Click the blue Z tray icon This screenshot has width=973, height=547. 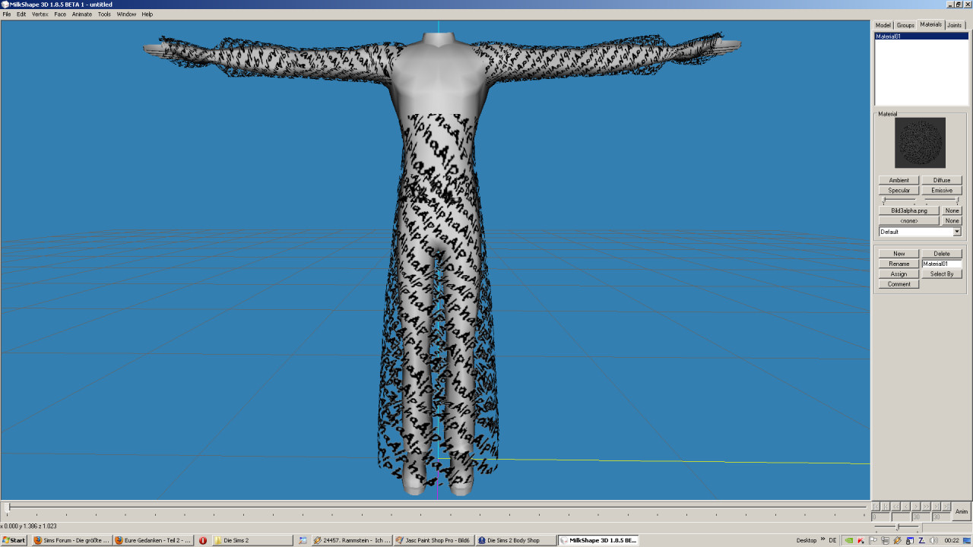(921, 540)
